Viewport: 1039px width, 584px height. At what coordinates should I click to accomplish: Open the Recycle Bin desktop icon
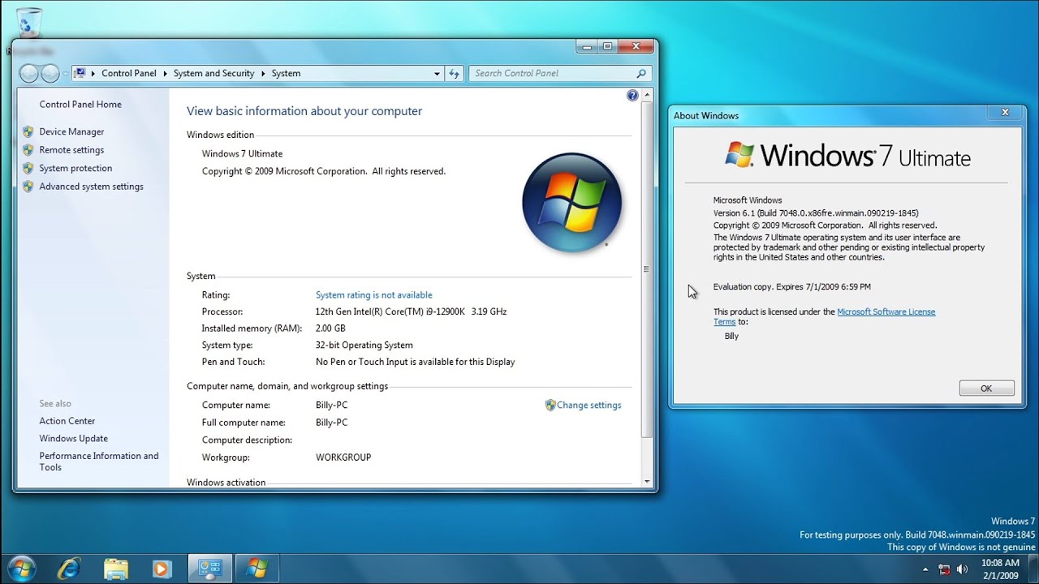point(28,24)
